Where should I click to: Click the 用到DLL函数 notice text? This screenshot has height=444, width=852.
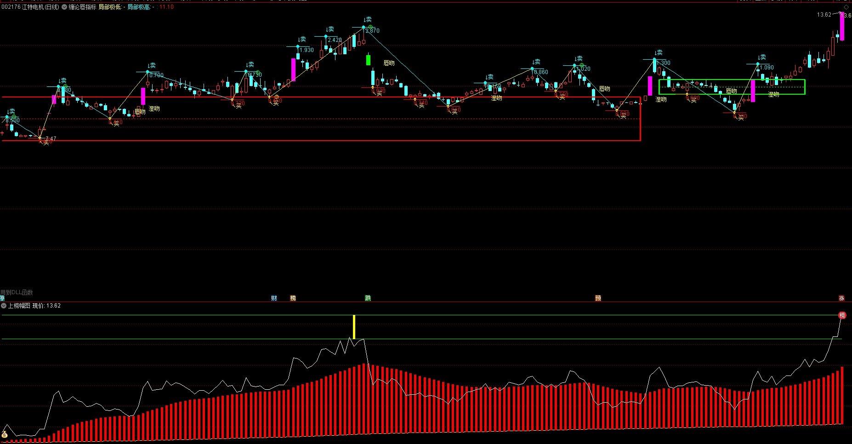click(17, 292)
